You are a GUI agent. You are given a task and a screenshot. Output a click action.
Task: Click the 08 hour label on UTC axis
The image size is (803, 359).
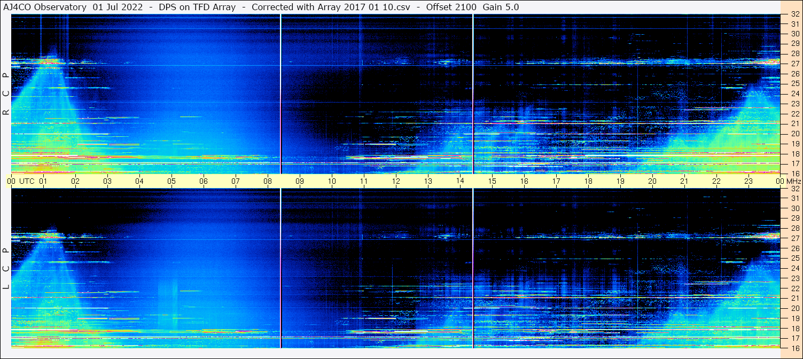coord(268,181)
